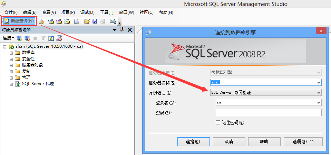Open the Analysis Services XMLA Query icon
This screenshot has height=155, width=331.
pos(67,21)
